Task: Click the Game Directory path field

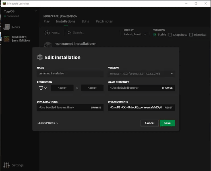Action: click(x=134, y=88)
